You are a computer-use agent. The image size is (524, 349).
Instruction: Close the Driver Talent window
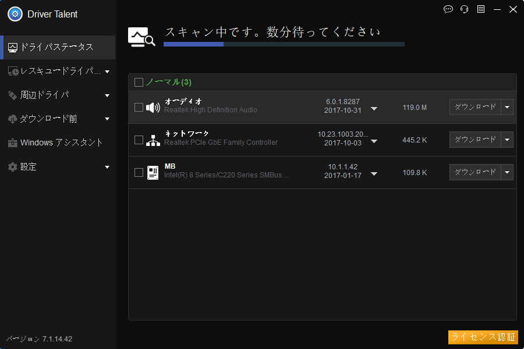tap(513, 9)
